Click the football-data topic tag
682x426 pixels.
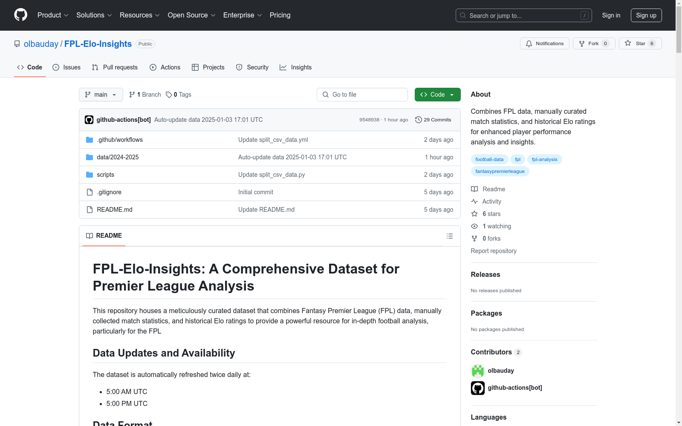(489, 159)
